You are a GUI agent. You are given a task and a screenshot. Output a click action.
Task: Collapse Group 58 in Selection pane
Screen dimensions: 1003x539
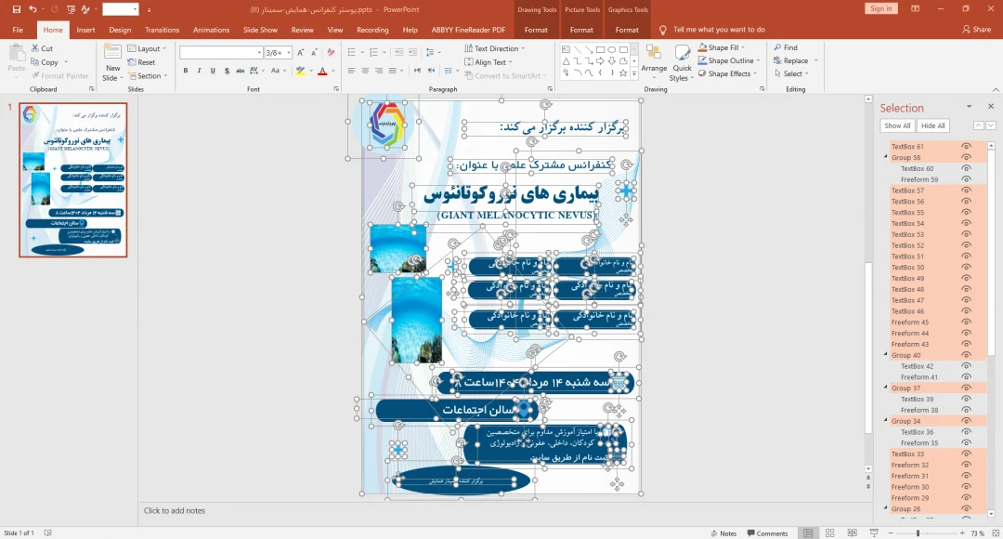click(885, 158)
